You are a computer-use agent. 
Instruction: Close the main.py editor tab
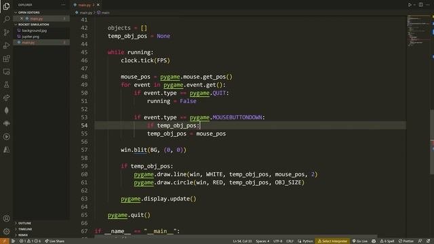tap(98, 5)
